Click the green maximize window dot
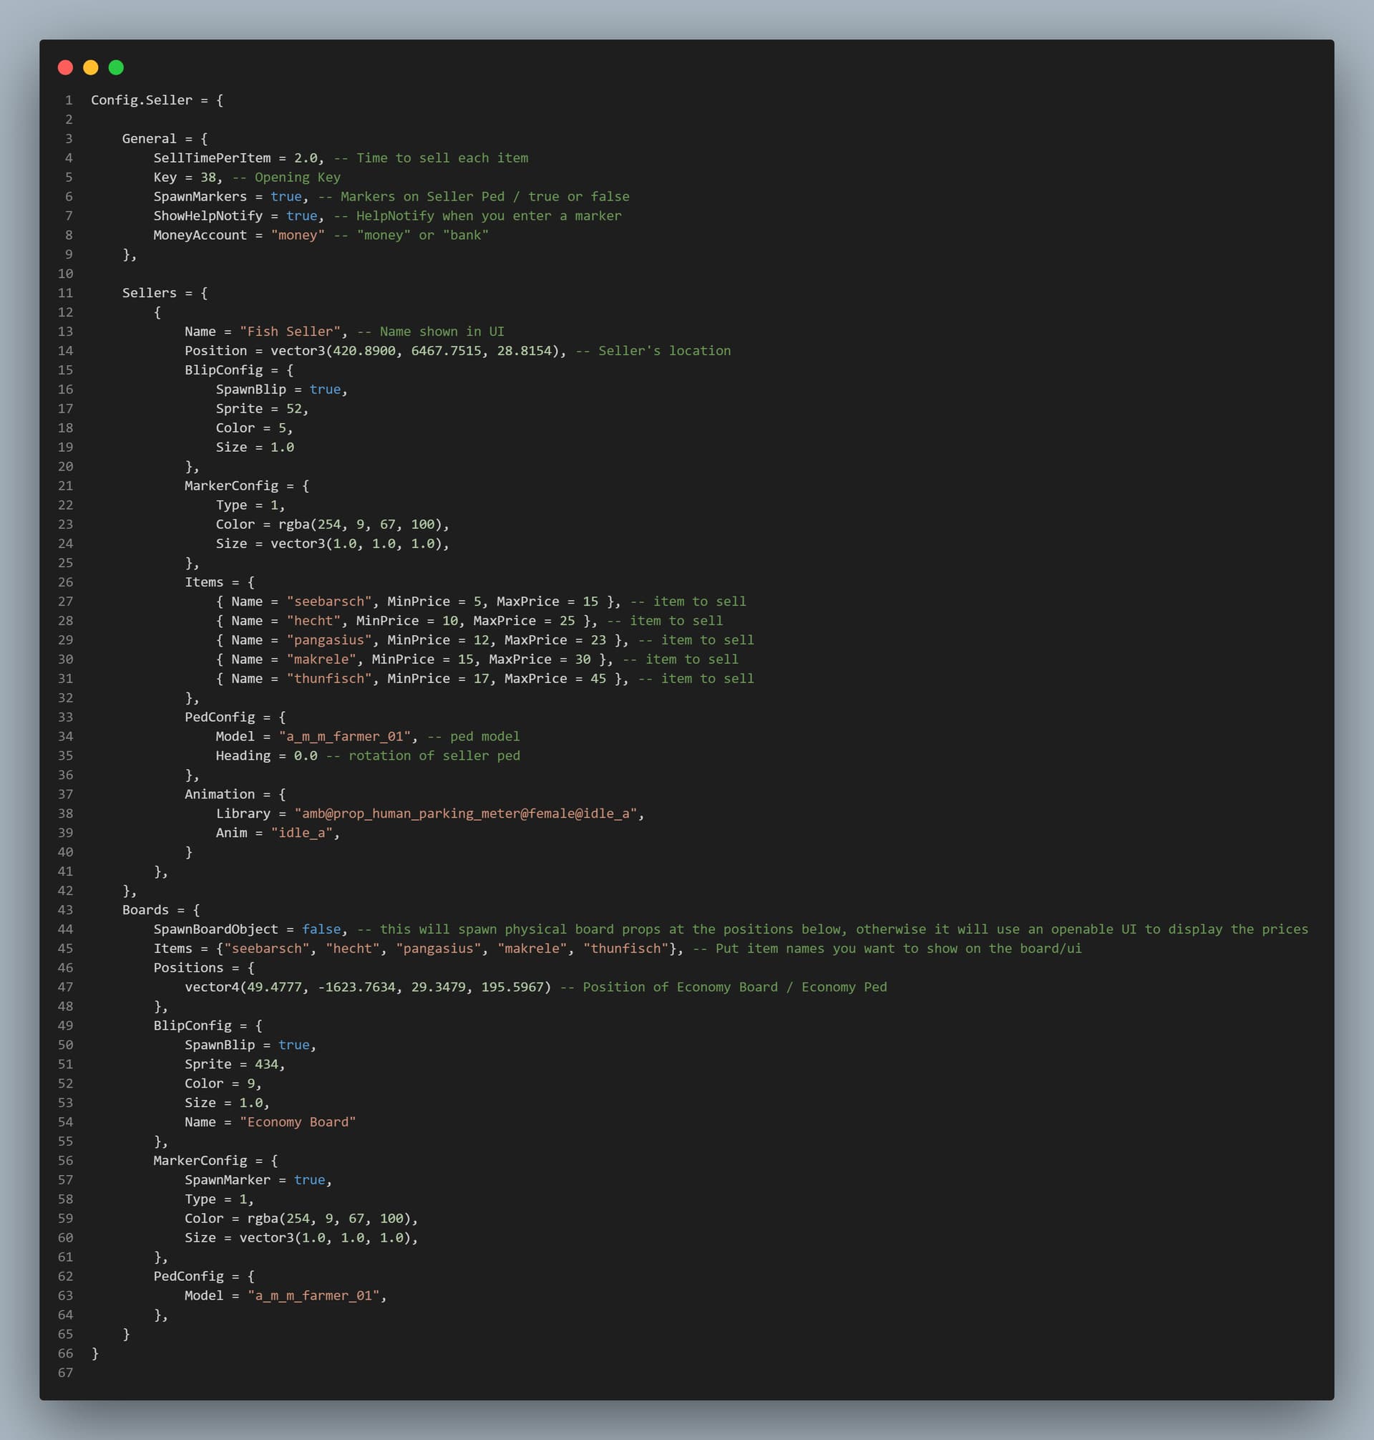The width and height of the screenshot is (1374, 1440). tap(116, 67)
